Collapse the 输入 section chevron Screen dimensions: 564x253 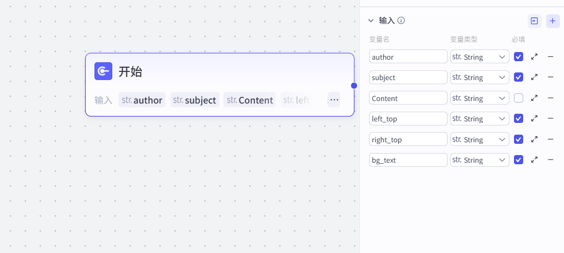[371, 21]
